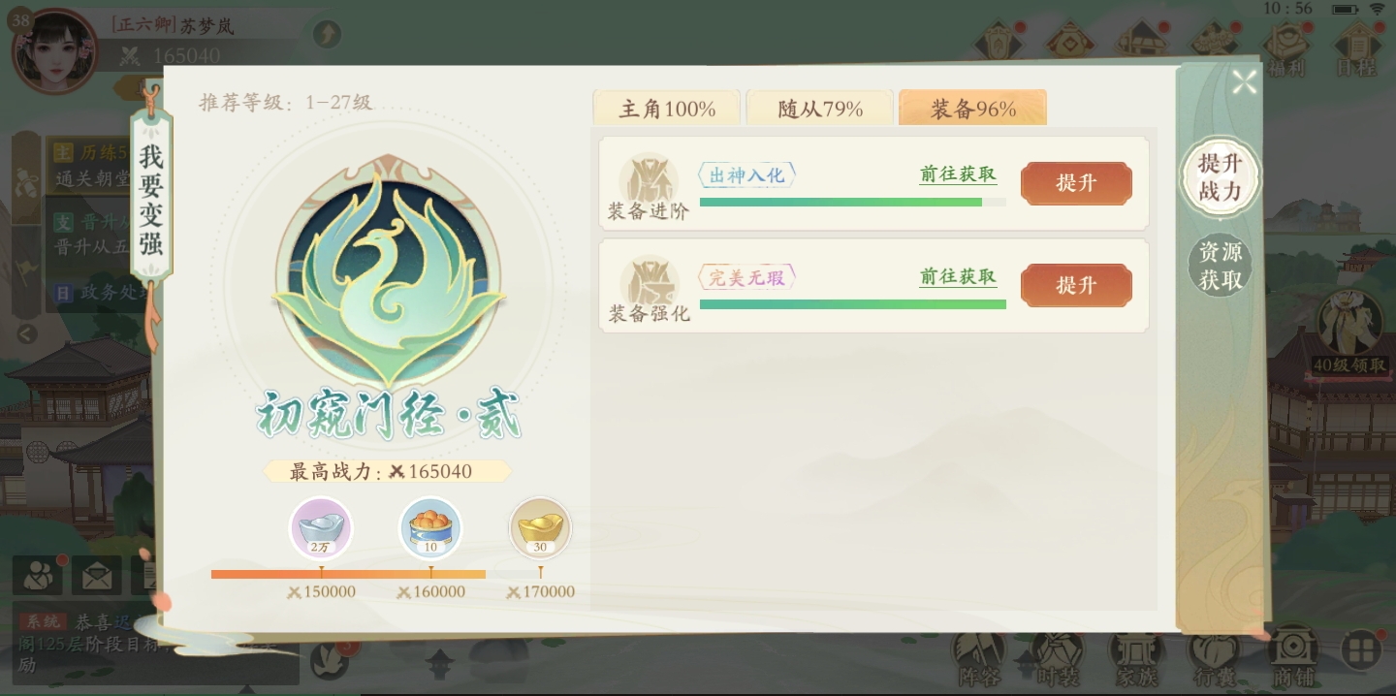Click the gold ingot reward at 170000

tap(540, 529)
